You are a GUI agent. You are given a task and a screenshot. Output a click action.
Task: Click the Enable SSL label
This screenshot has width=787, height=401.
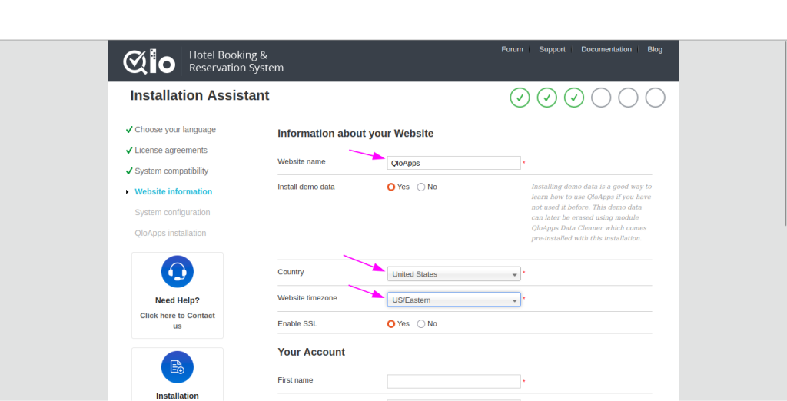297,323
